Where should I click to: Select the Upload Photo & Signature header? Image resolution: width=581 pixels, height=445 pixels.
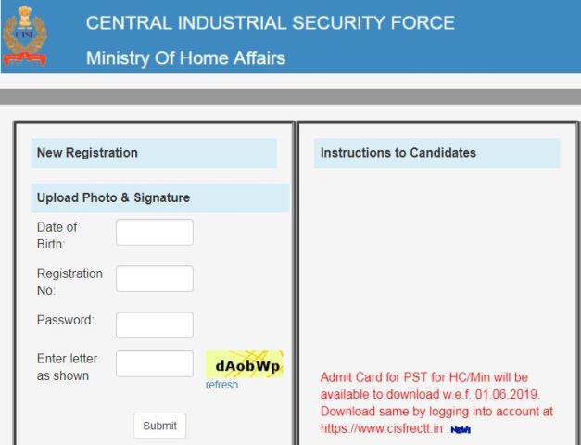pos(113,197)
